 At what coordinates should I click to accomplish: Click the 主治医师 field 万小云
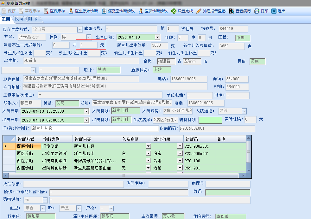click(173, 216)
